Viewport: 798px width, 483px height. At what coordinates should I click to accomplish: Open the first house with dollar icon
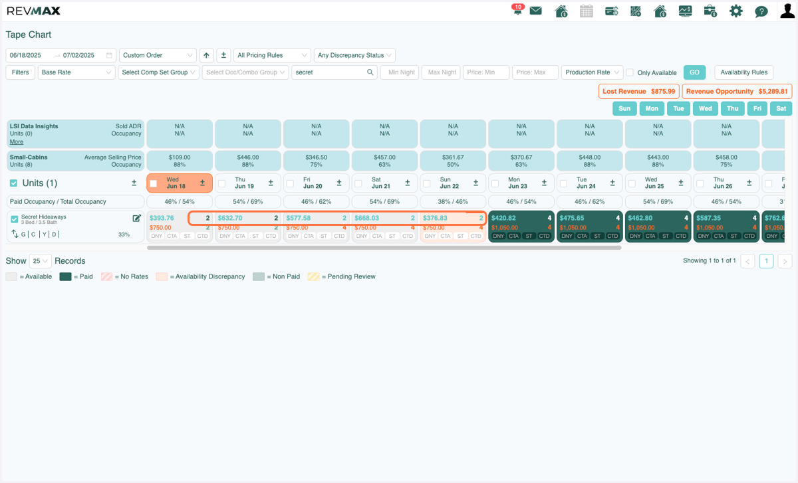click(561, 11)
